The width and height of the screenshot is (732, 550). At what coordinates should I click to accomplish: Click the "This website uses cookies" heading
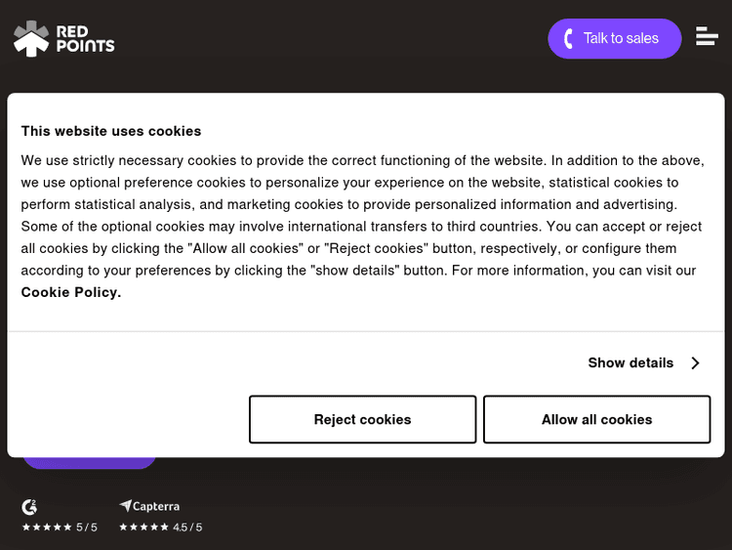click(111, 131)
